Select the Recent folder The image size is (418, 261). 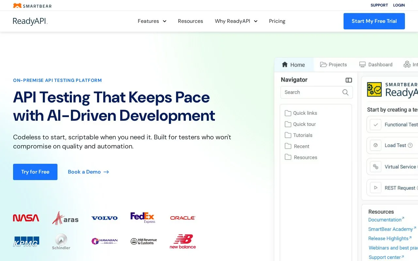(297, 146)
